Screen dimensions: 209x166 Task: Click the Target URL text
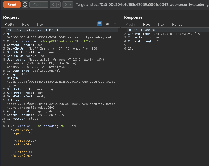(x=142, y=4)
